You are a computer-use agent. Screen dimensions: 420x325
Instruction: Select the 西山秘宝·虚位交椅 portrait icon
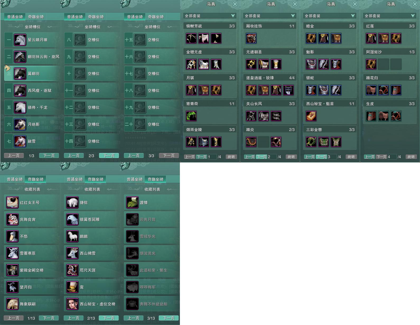click(72, 304)
